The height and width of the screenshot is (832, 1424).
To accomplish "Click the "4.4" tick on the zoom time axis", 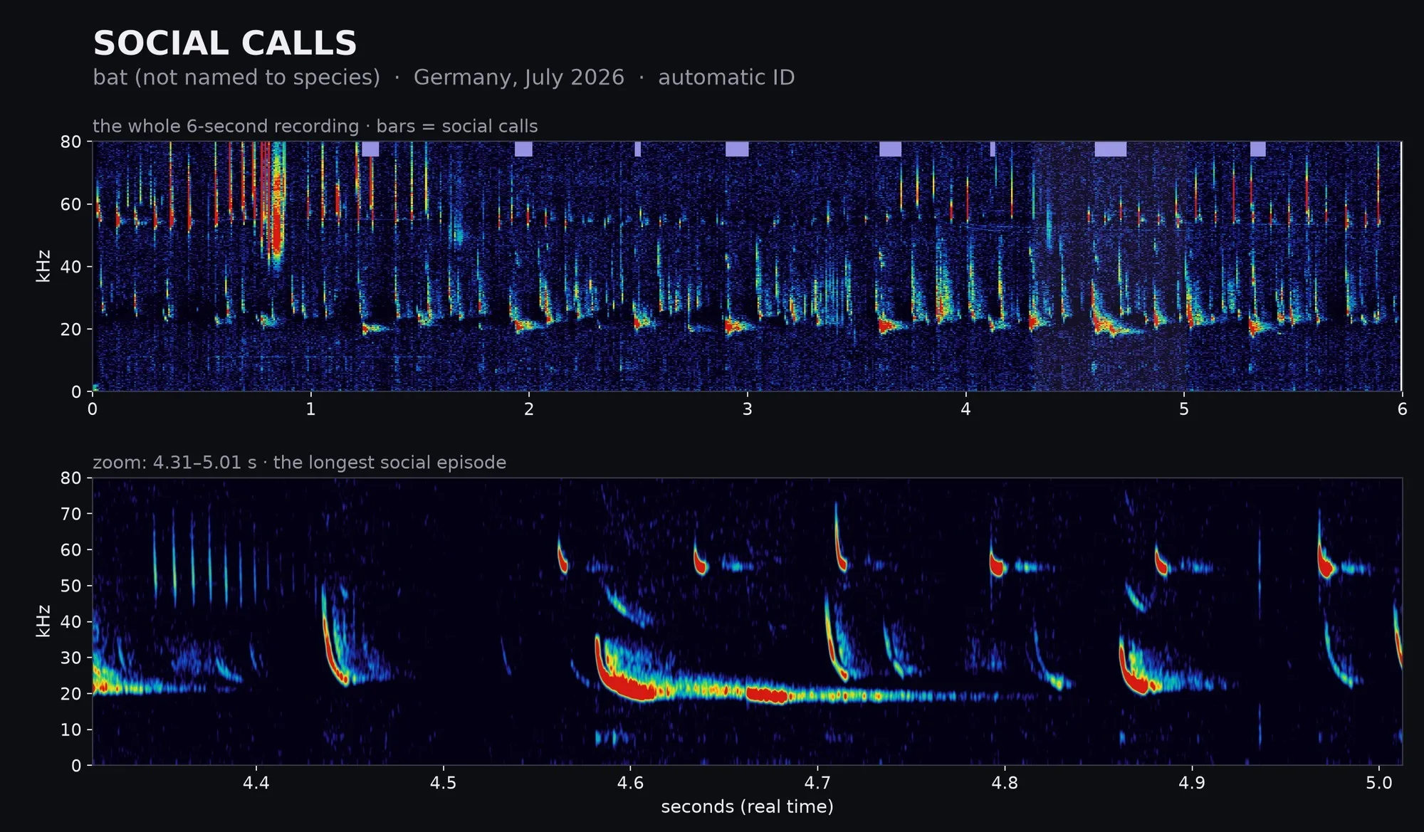I will tap(256, 783).
